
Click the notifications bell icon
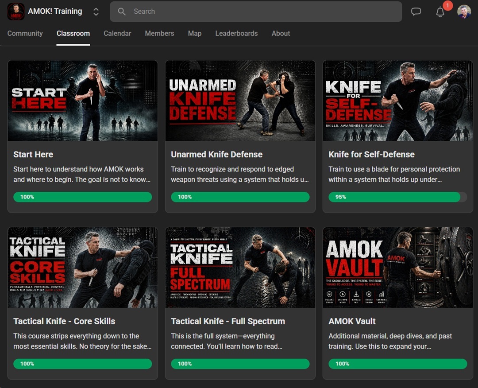point(440,12)
